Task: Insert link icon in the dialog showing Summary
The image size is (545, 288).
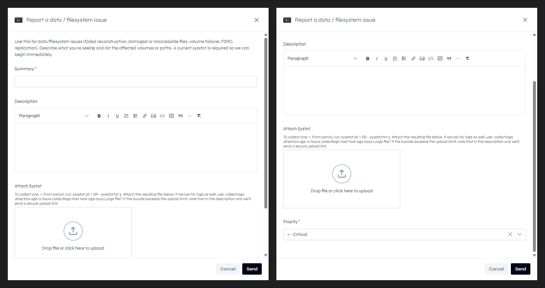Action: pos(145,116)
